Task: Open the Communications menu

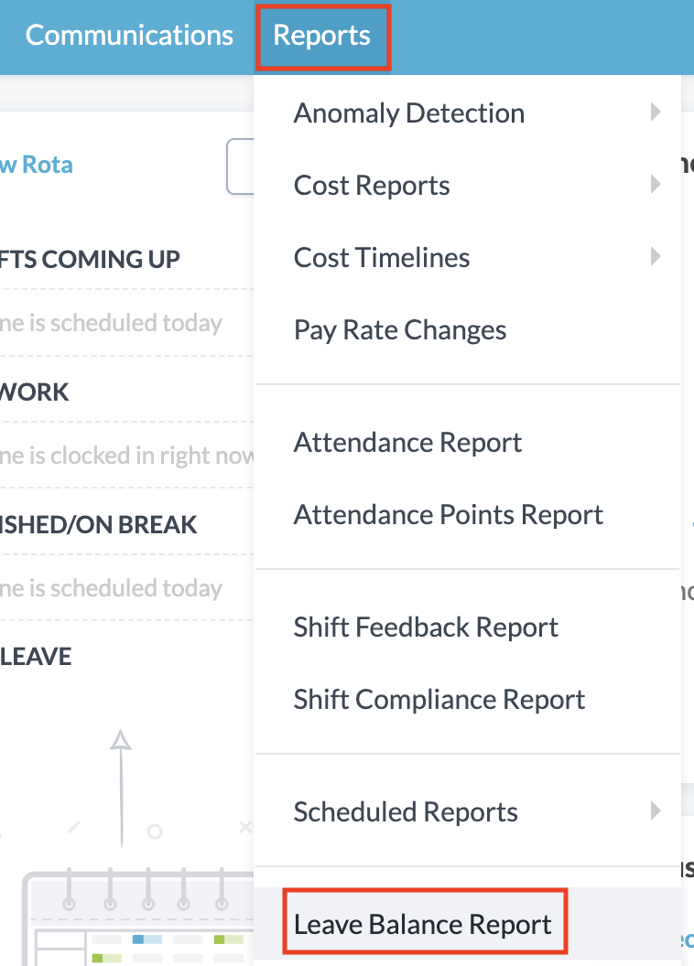Action: (129, 36)
